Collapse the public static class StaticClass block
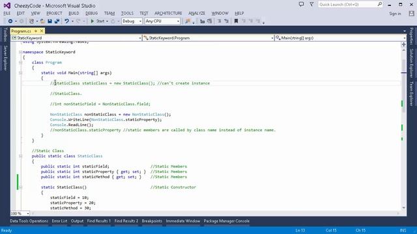The image size is (417, 234). tap(20, 156)
